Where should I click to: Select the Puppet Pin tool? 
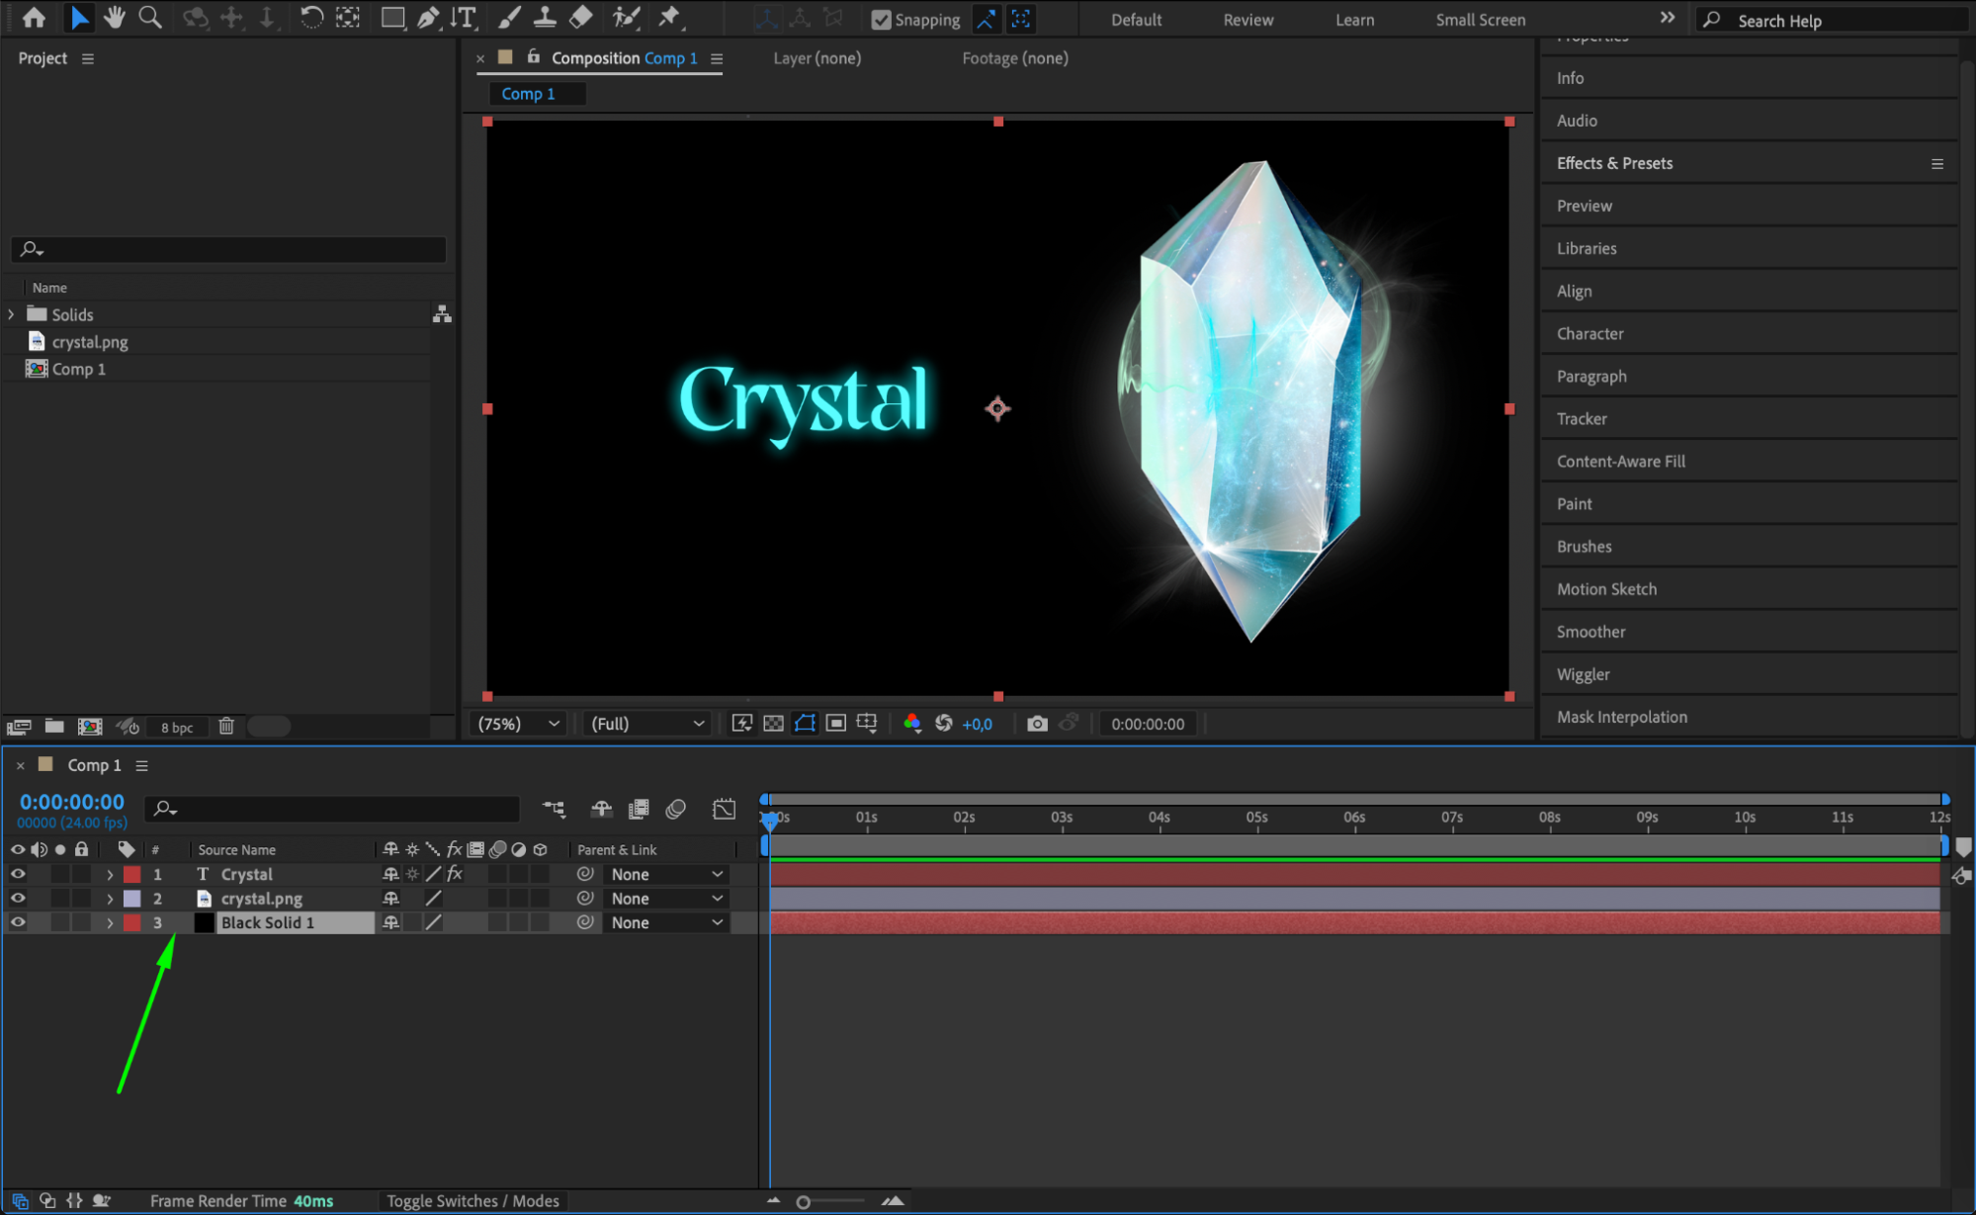(669, 17)
